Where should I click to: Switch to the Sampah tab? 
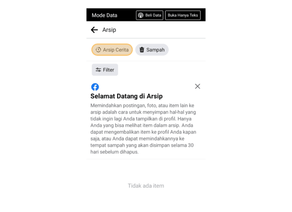click(152, 50)
